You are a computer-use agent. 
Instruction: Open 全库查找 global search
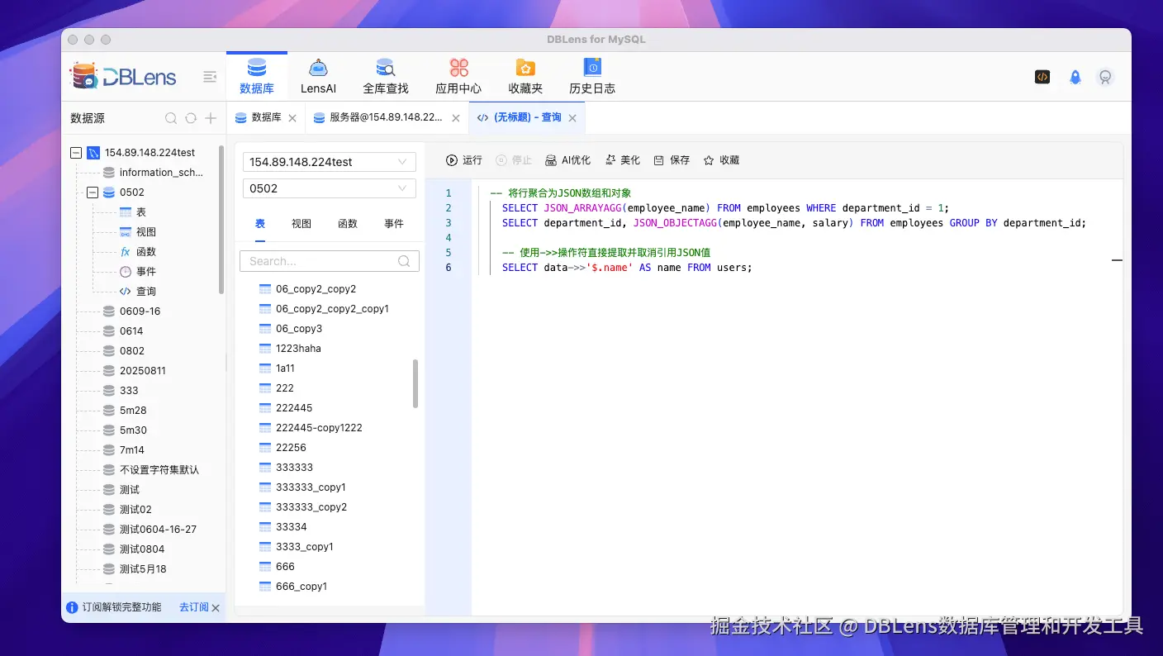(386, 77)
